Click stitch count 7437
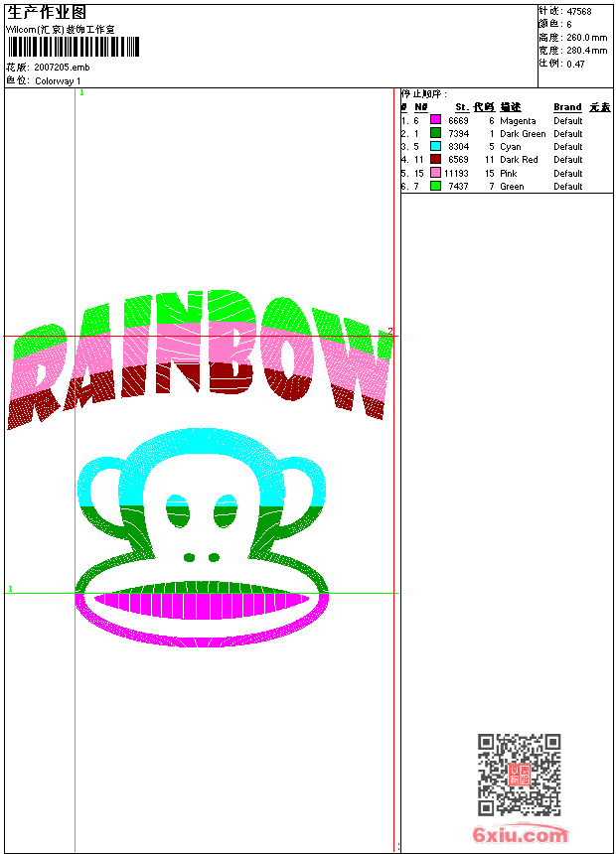The image size is (616, 854). [458, 187]
